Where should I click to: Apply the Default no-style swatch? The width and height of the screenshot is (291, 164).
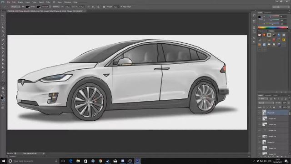pos(260,35)
